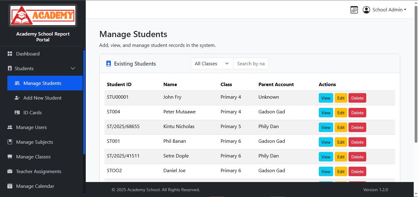This screenshot has height=197, width=418.
Task: View John Fry's student record
Action: click(x=326, y=98)
